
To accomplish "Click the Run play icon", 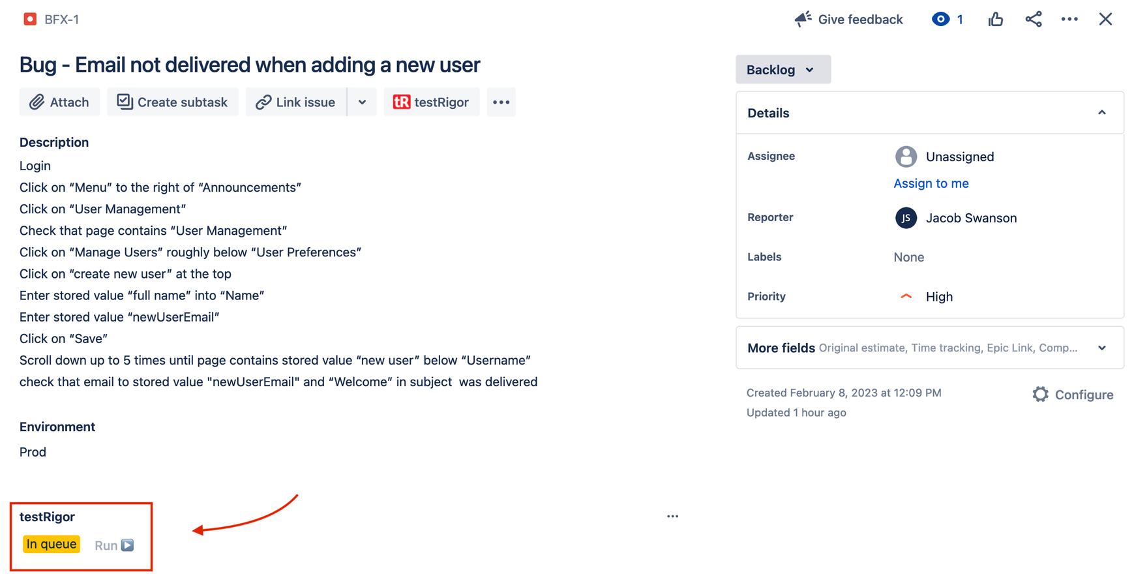I will [x=128, y=545].
